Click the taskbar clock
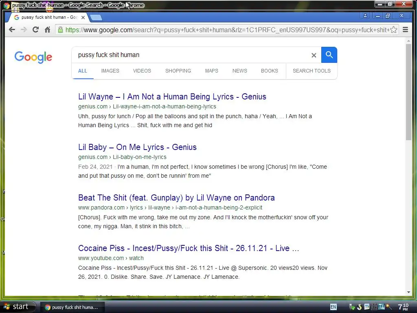Screen dimensions: 417x313 (403, 307)
